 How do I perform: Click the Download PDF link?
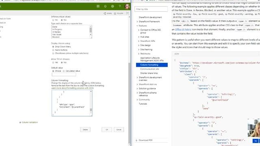[x=145, y=140]
